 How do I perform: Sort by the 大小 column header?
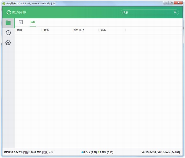click(x=103, y=30)
